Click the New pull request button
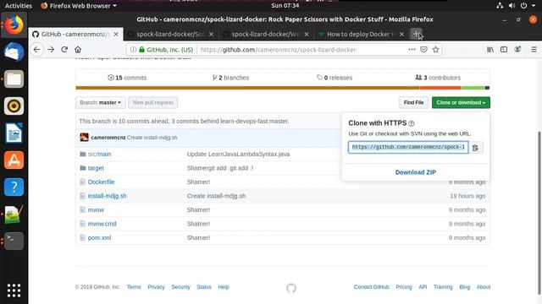The width and height of the screenshot is (542, 304). pyautogui.click(x=152, y=103)
